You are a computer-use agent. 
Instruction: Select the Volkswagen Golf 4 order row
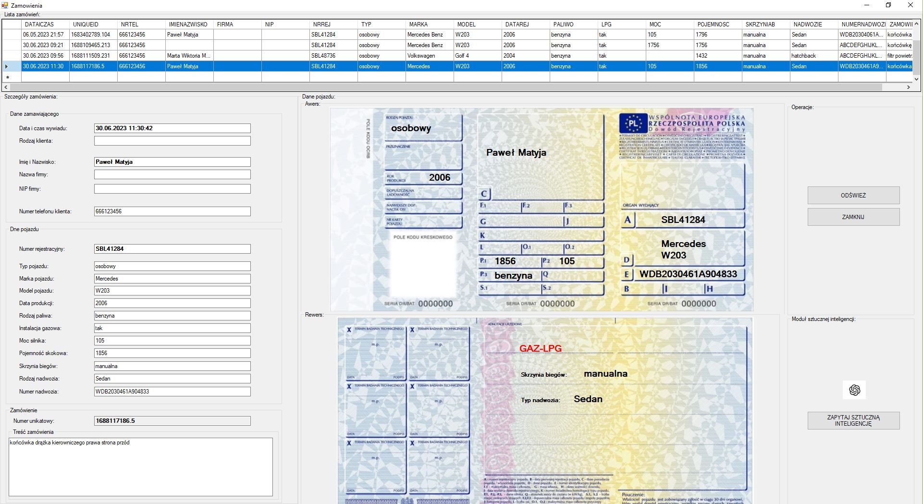tap(420, 56)
